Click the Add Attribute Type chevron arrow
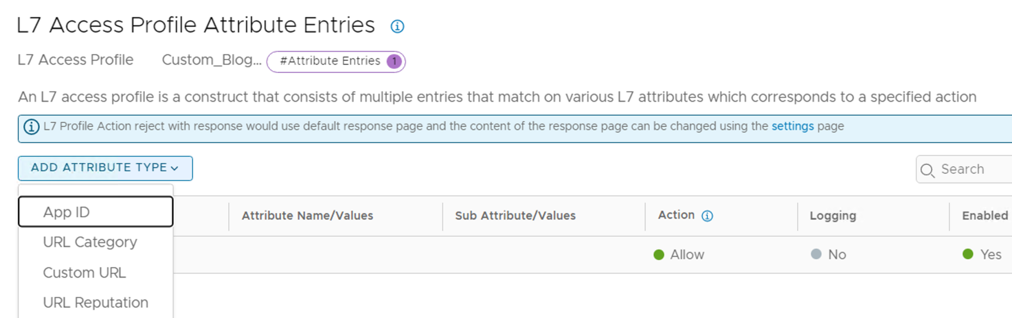The image size is (1012, 318). coord(175,168)
